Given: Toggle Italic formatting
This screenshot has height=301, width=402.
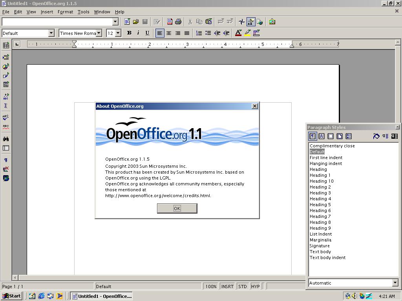Looking at the screenshot, I should tap(138, 33).
